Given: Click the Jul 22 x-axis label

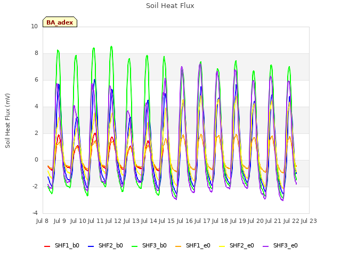Looking at the screenshot, I should tap(291, 221).
